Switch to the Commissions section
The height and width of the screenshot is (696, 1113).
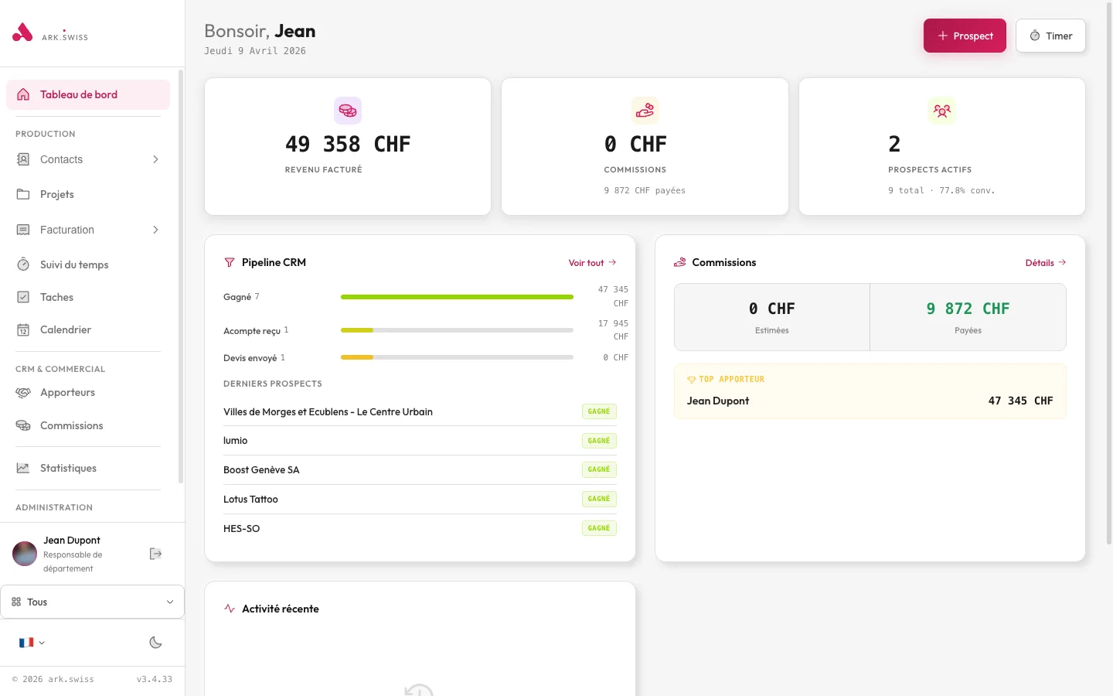point(71,425)
